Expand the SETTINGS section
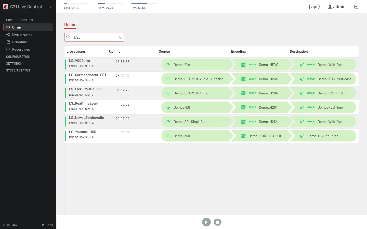This screenshot has height=229, width=367. 14,63
